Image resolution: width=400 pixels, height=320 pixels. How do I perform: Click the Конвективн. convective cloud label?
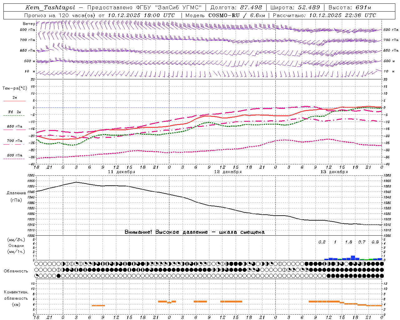pos(16,292)
